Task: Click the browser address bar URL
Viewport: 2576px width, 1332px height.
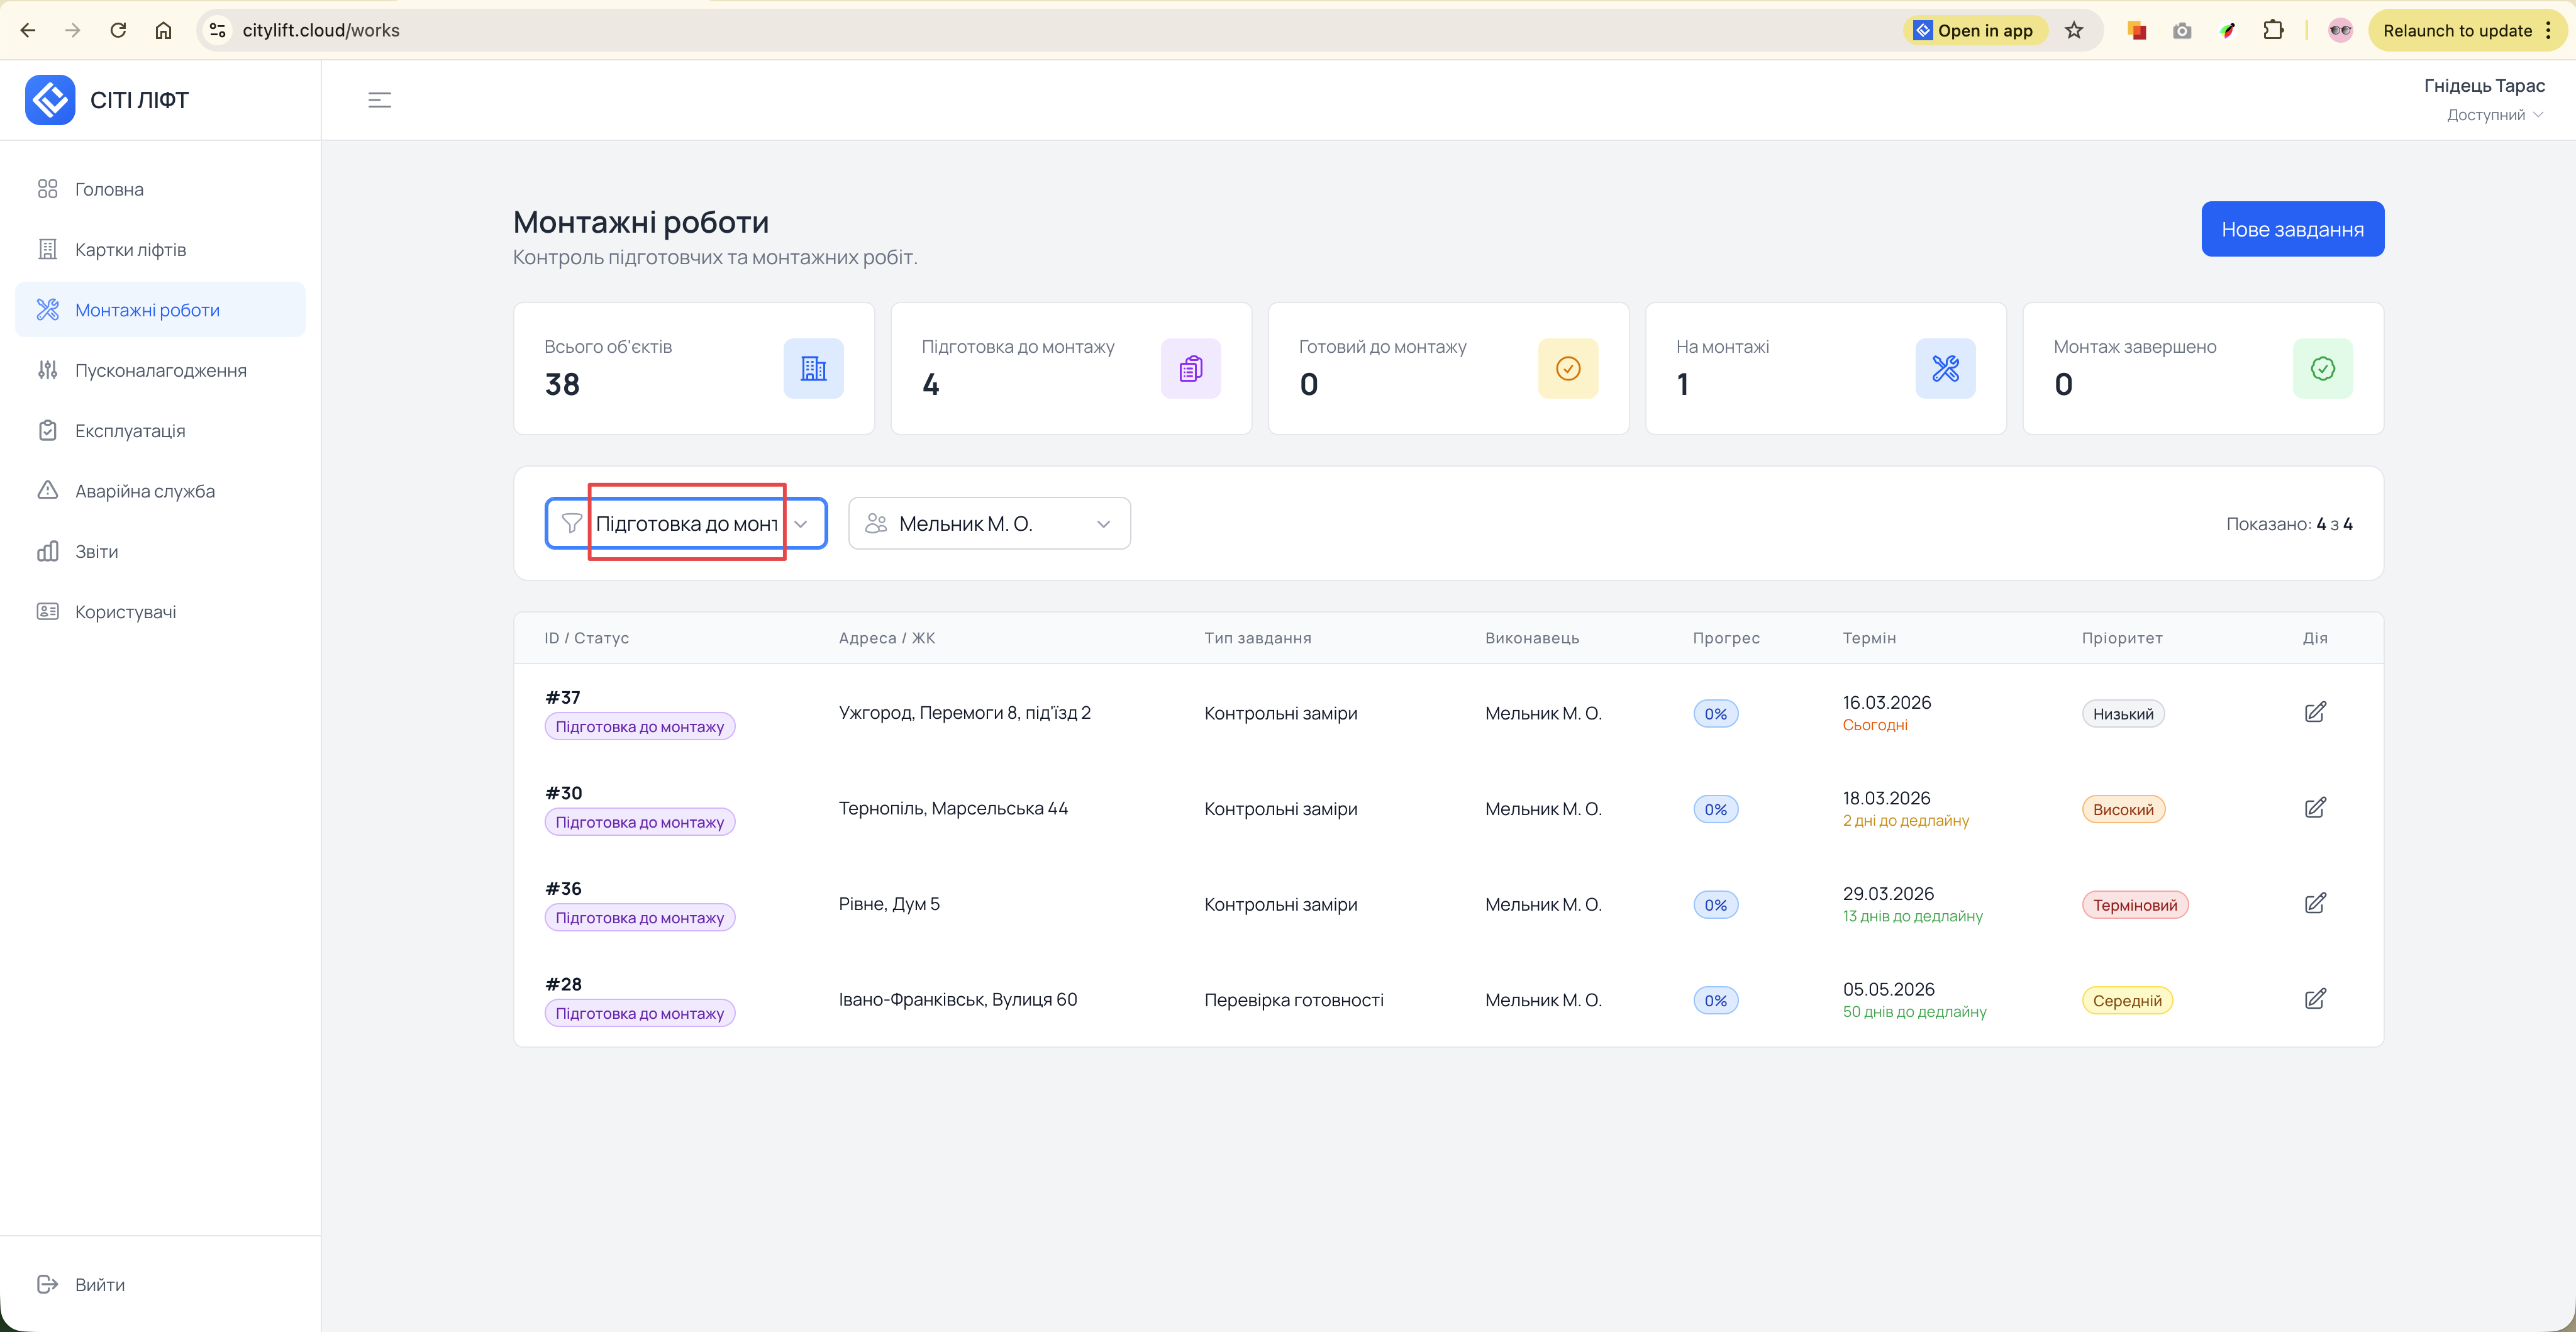Action: click(320, 30)
